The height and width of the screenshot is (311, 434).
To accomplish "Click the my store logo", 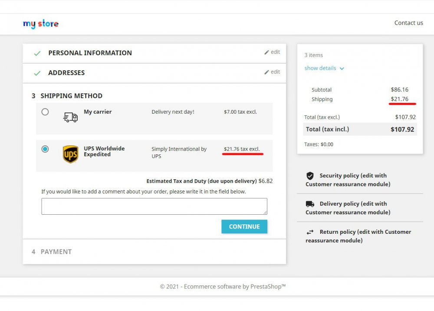I will 41,24.
